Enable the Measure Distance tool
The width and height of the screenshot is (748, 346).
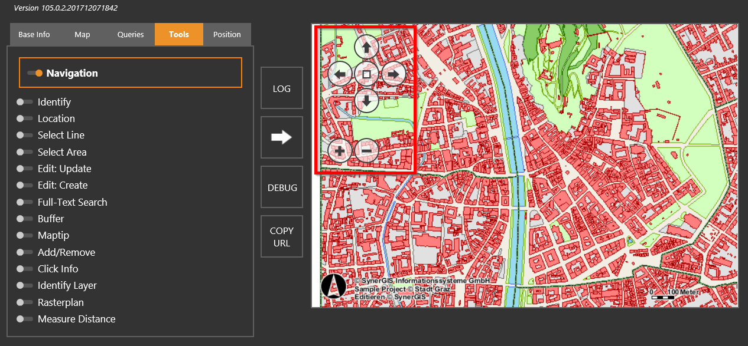(25, 319)
